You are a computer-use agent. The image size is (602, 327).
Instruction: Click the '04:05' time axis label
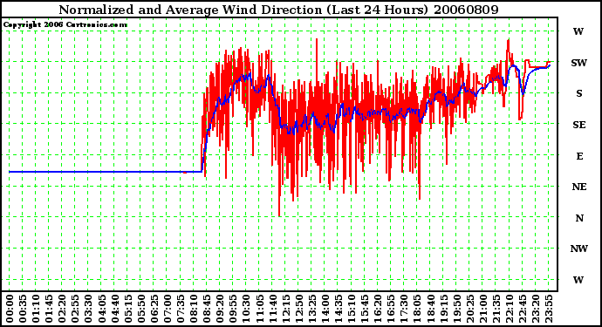tap(101, 309)
